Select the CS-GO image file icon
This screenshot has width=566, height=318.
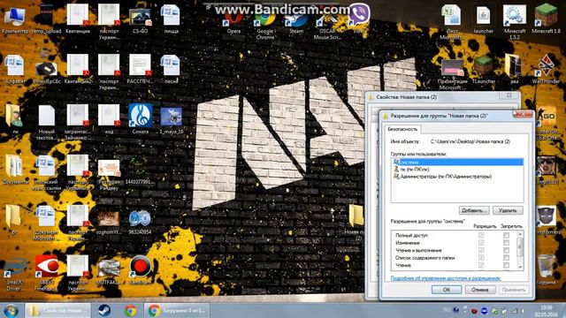tap(140, 19)
